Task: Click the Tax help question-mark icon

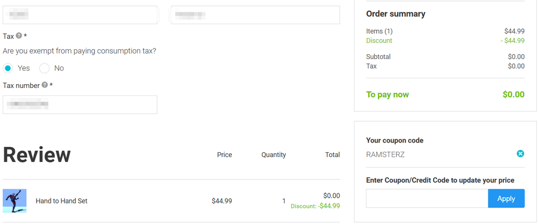Action: click(x=19, y=36)
